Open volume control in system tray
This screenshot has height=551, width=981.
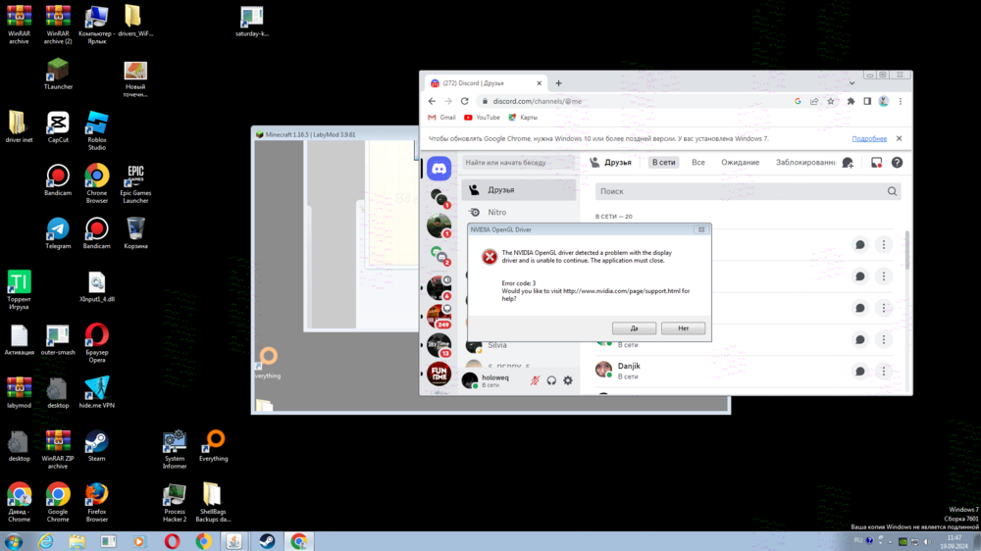927,541
